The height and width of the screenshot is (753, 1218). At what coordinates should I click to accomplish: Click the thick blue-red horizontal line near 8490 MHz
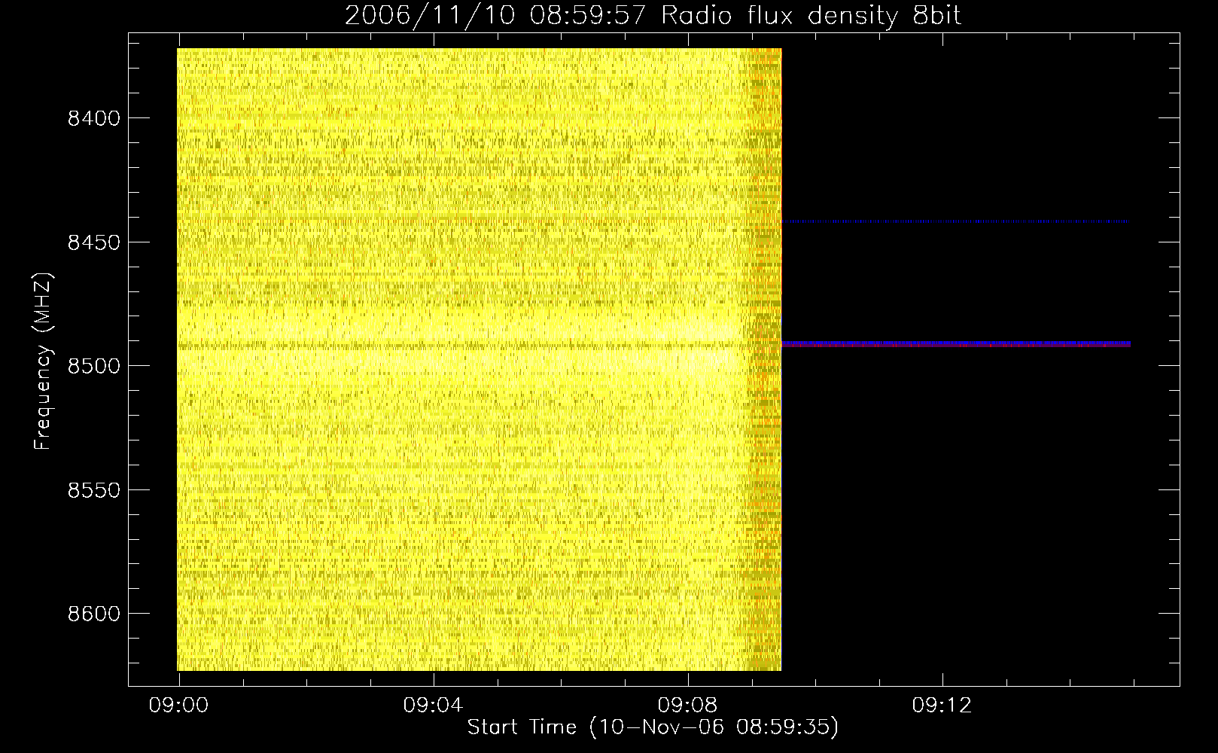pos(956,344)
